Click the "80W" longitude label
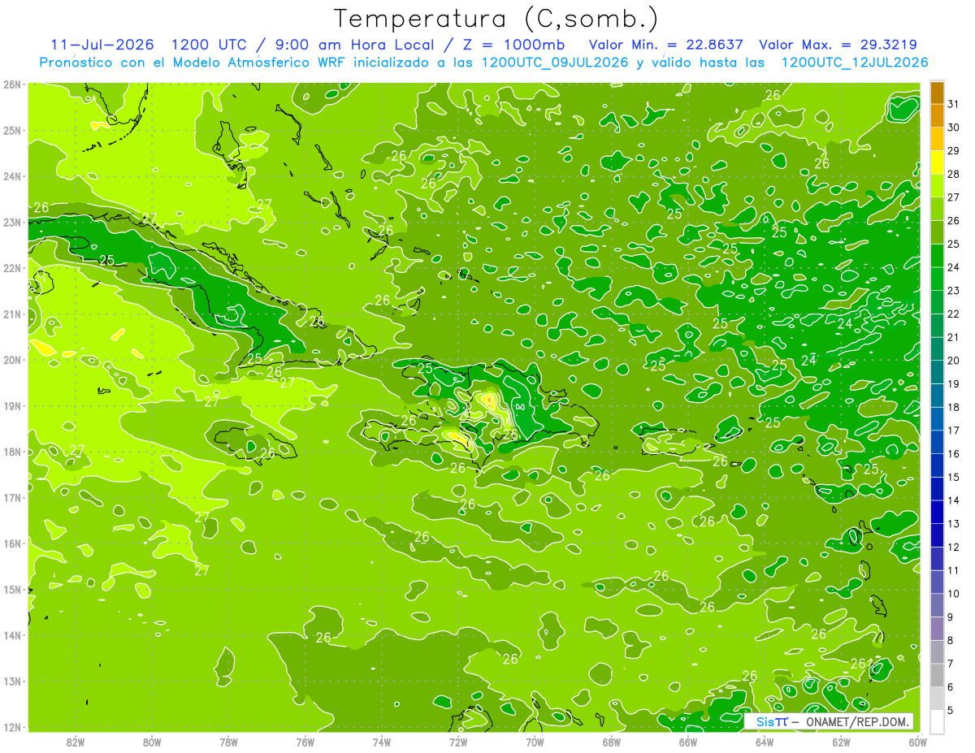Screen dimensions: 975x753 pos(152,742)
